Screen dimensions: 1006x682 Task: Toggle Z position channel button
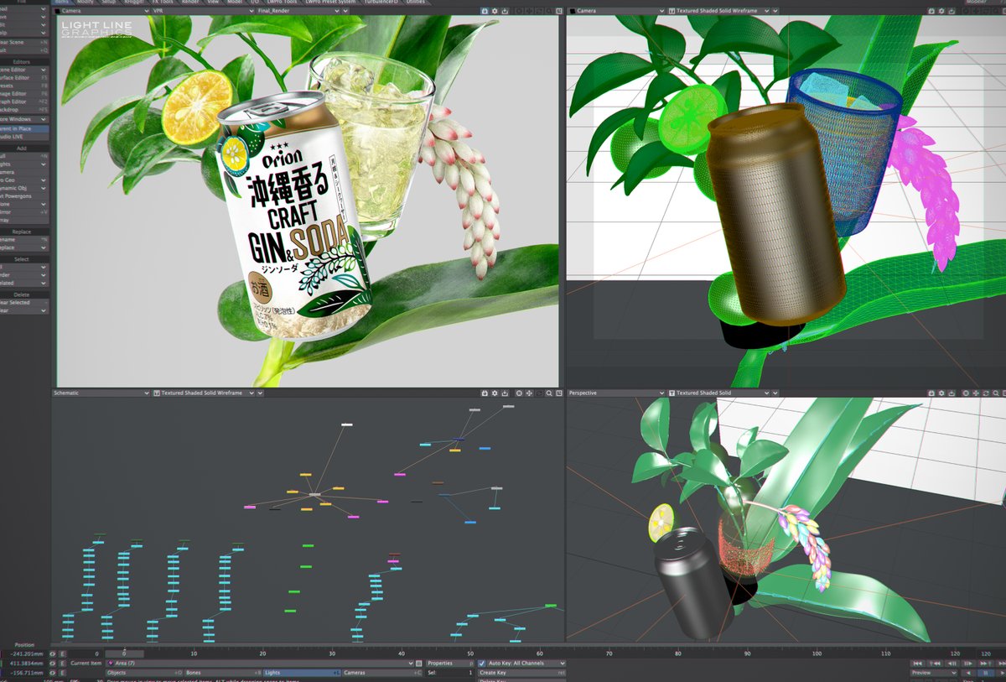[x=53, y=673]
